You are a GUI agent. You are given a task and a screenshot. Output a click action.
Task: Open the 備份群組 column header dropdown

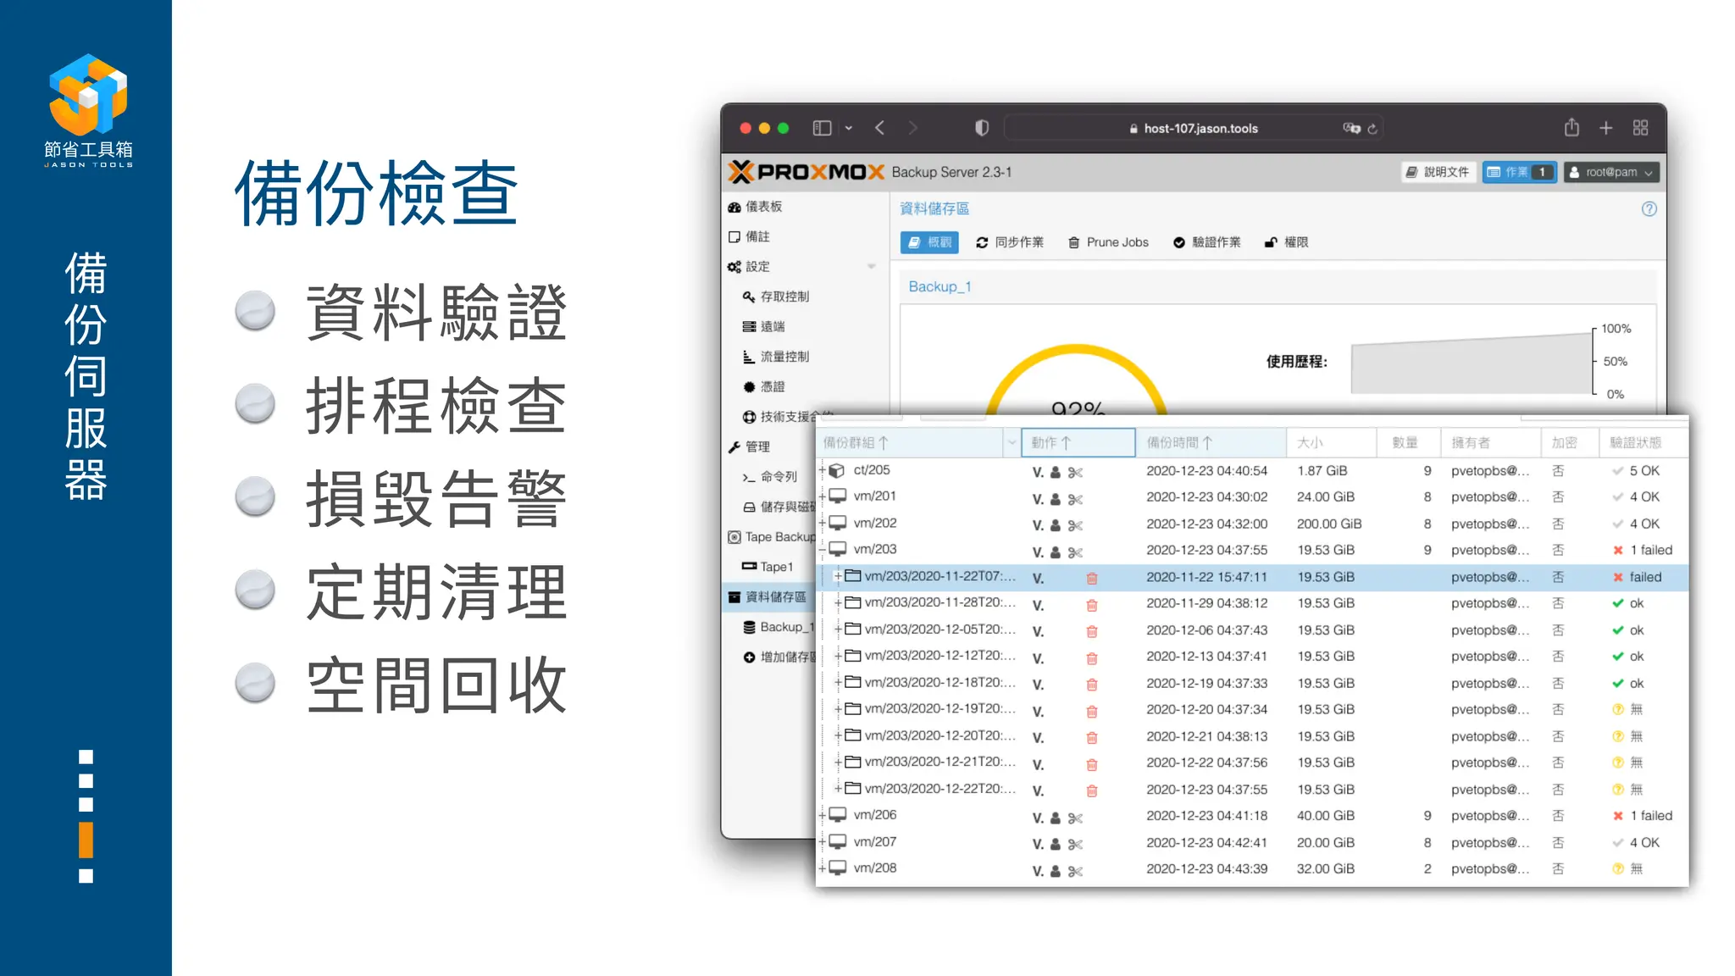(x=1011, y=442)
